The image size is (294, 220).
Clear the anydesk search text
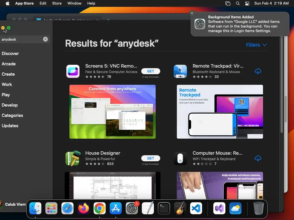[x=45, y=39]
